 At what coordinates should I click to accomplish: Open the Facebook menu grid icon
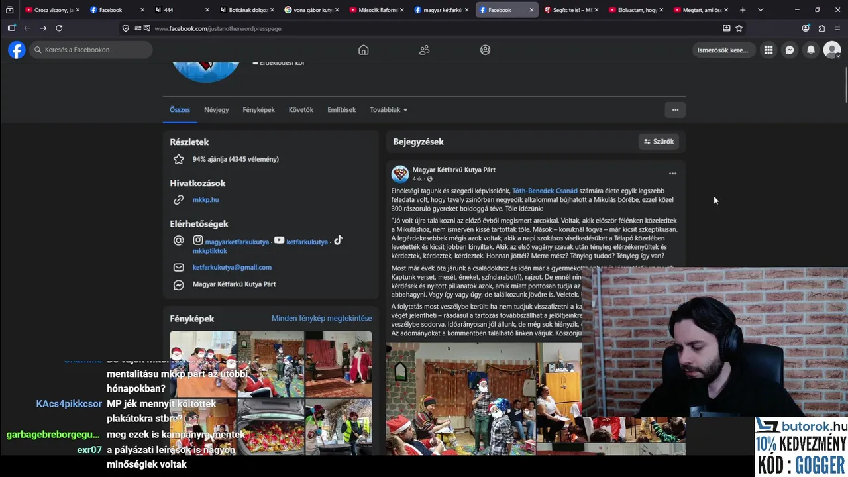[768, 50]
